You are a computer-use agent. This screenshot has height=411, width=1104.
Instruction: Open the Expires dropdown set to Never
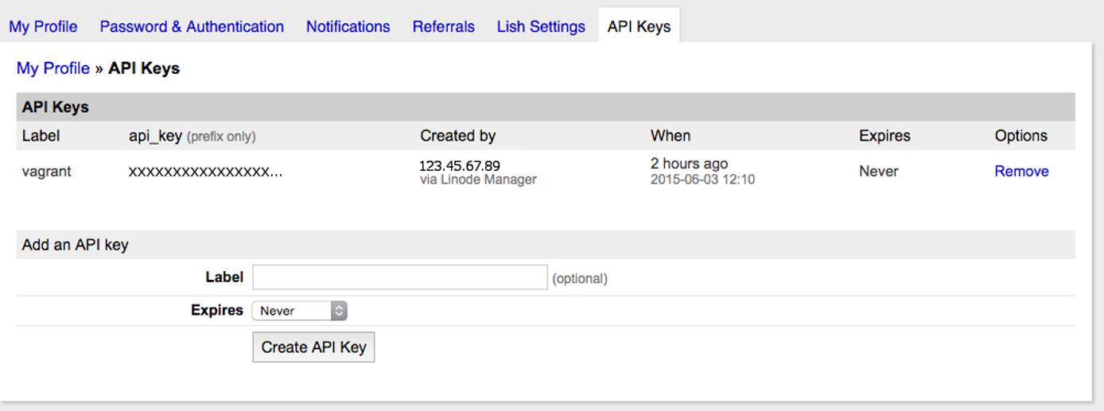pyautogui.click(x=300, y=311)
